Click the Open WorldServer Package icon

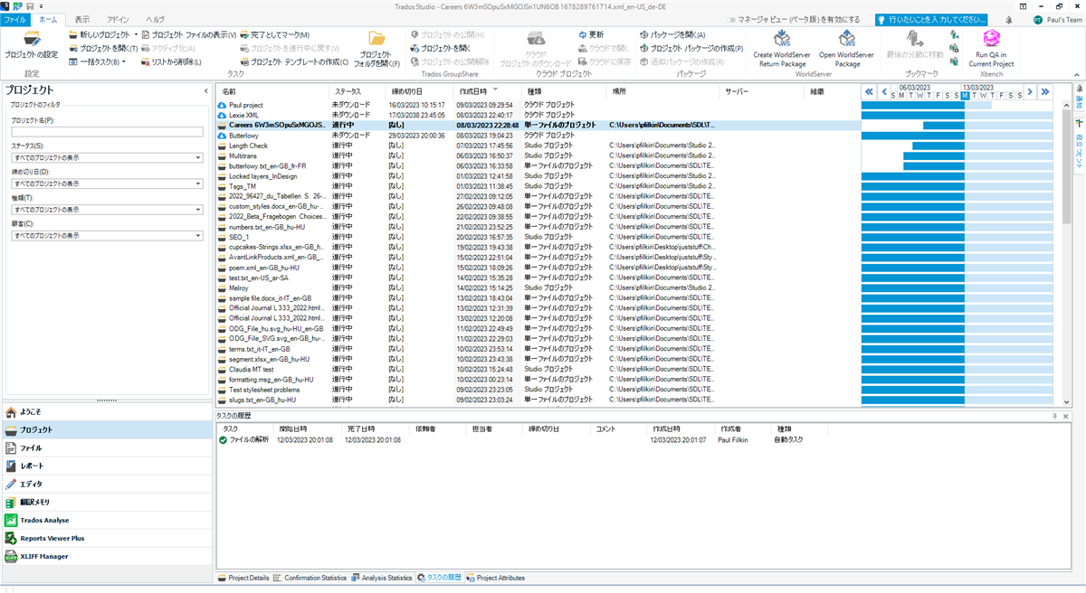tap(846, 41)
